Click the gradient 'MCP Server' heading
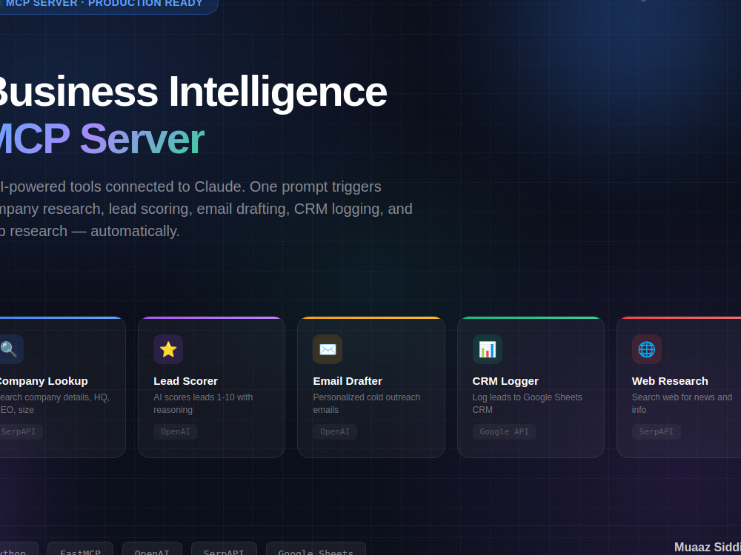 [101, 139]
